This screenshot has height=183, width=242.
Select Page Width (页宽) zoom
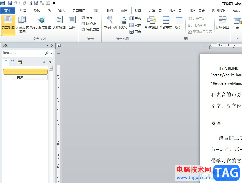coord(135,32)
